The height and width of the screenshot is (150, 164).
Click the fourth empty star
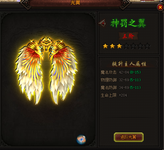pyautogui.click(x=126, y=46)
